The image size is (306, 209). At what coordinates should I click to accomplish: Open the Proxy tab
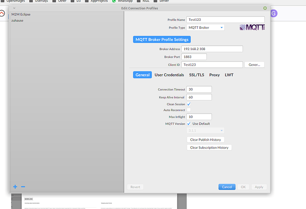(x=215, y=75)
